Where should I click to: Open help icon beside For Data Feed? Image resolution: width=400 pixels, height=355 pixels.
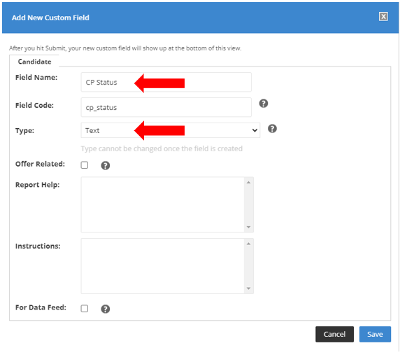106,309
